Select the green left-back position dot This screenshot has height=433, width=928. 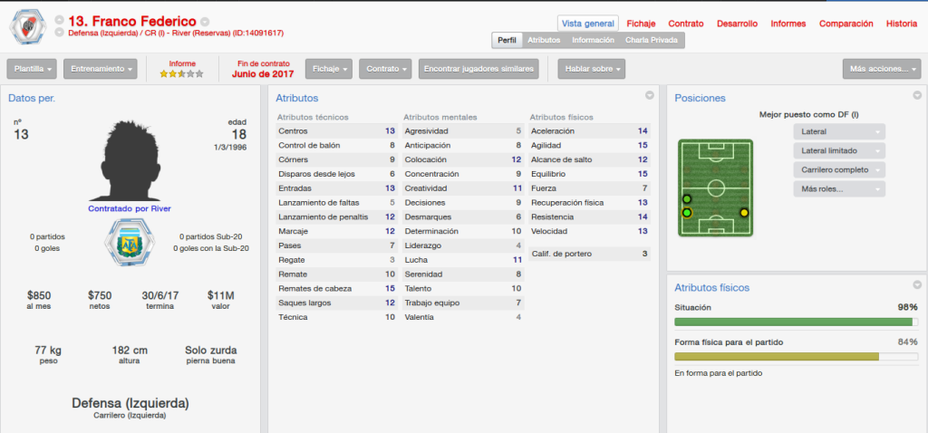[687, 212]
